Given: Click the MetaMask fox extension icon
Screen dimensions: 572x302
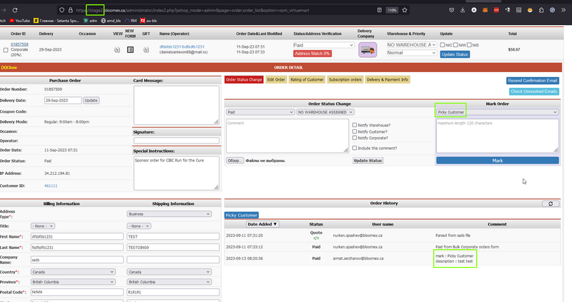Looking at the screenshot, I should pos(485,10).
